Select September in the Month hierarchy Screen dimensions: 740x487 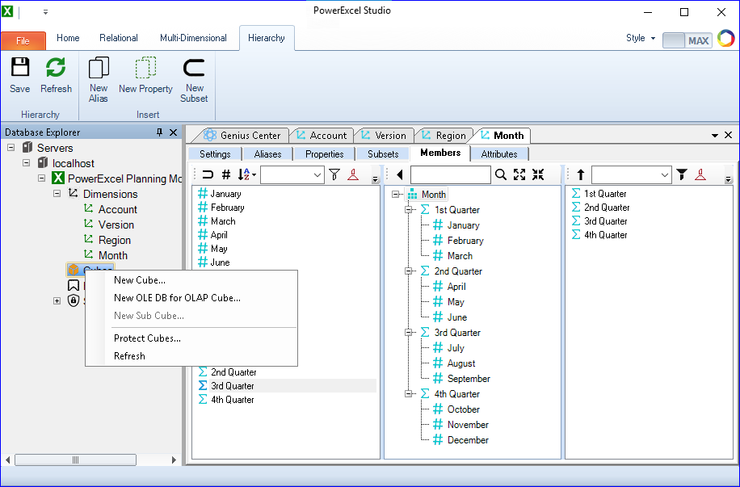tap(469, 379)
